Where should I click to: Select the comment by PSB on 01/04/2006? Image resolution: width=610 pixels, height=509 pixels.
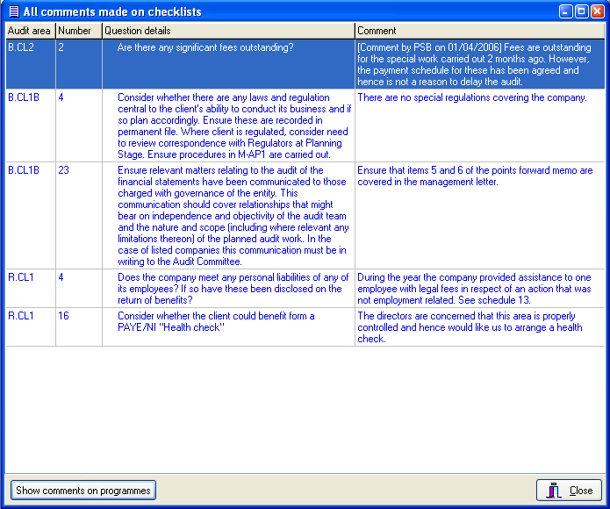480,64
